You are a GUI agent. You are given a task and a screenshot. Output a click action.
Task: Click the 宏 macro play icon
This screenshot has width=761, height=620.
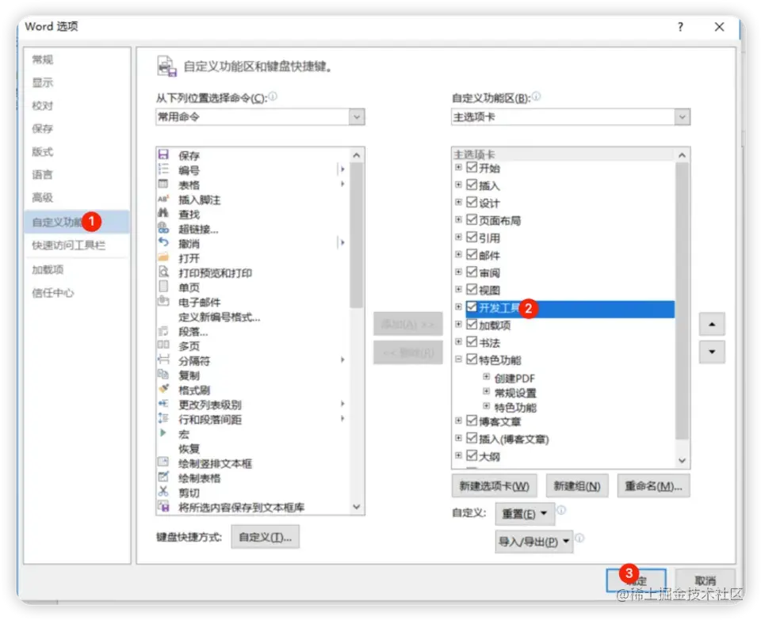point(163,433)
